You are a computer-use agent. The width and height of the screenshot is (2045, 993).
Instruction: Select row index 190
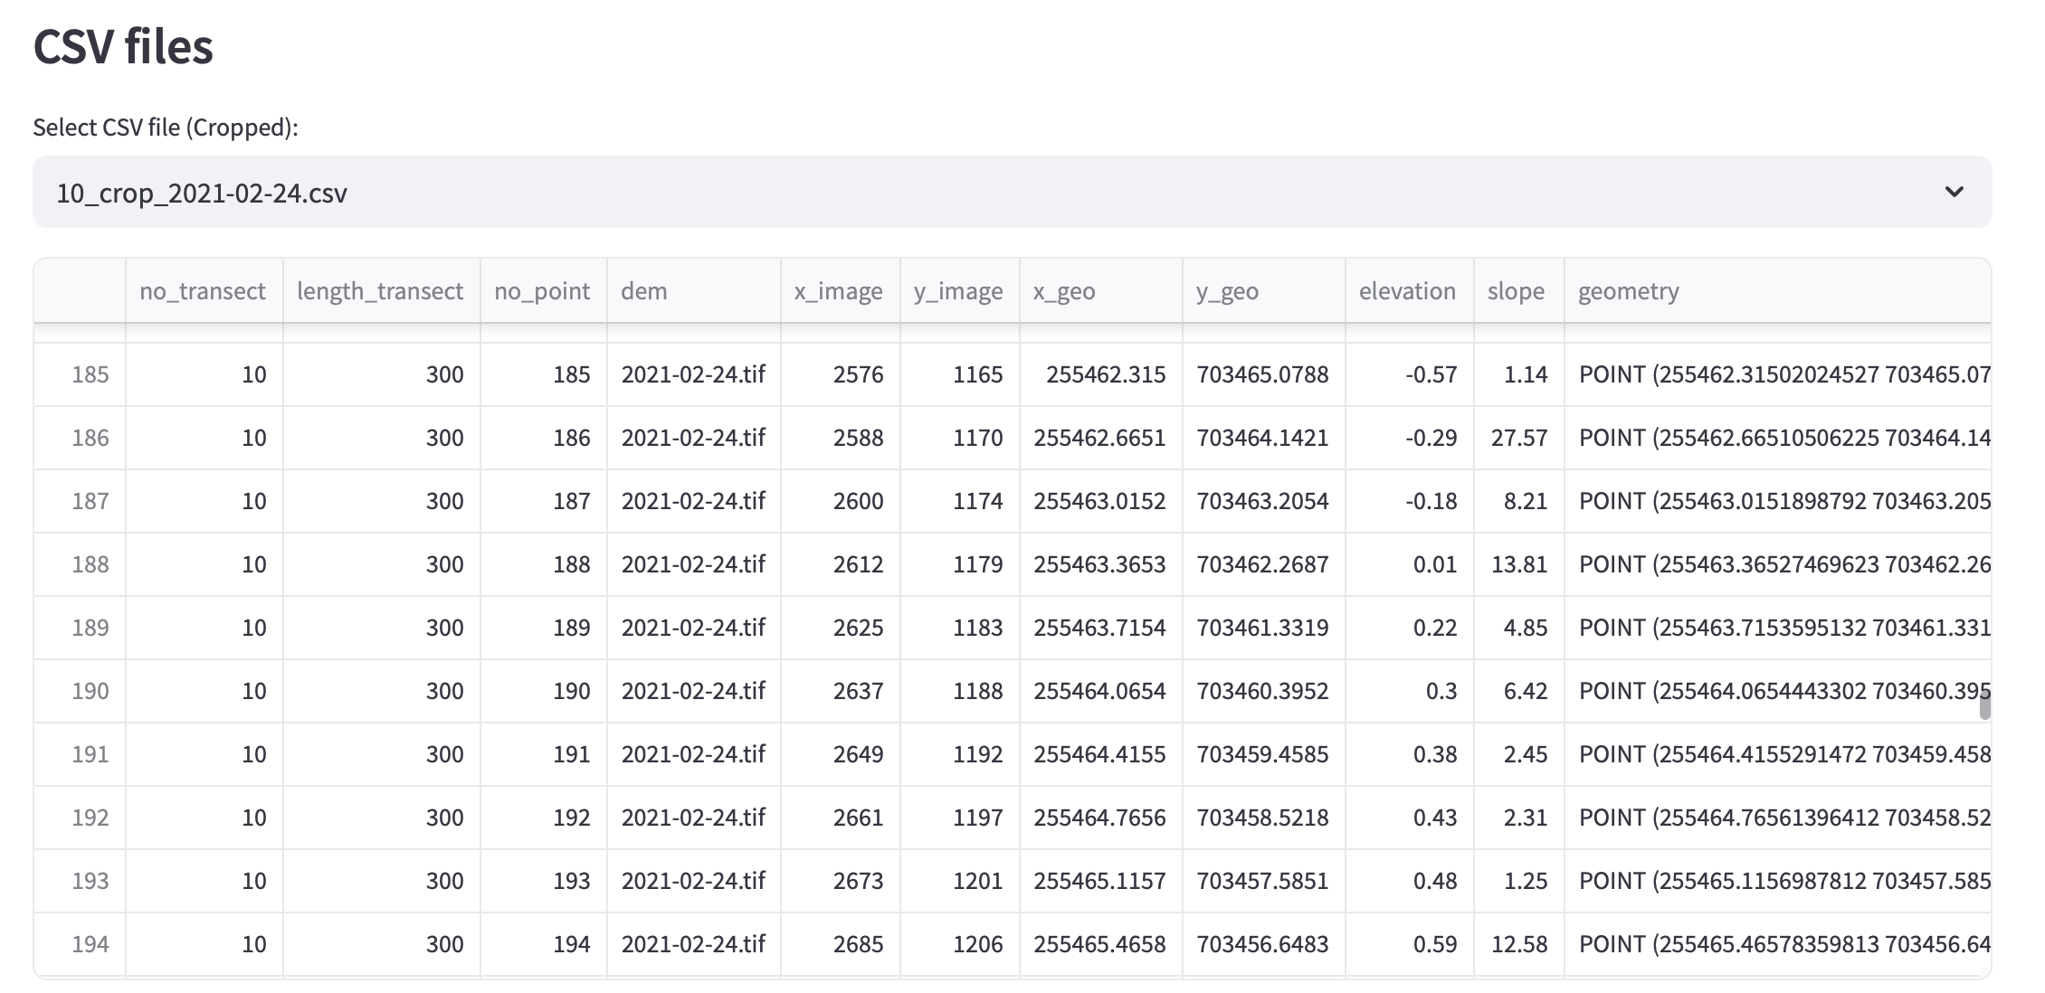[x=80, y=691]
